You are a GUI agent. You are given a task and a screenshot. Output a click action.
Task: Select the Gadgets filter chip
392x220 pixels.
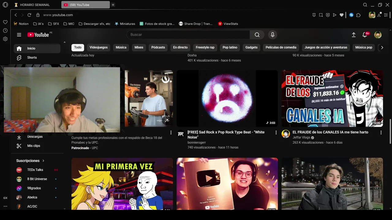251,47
